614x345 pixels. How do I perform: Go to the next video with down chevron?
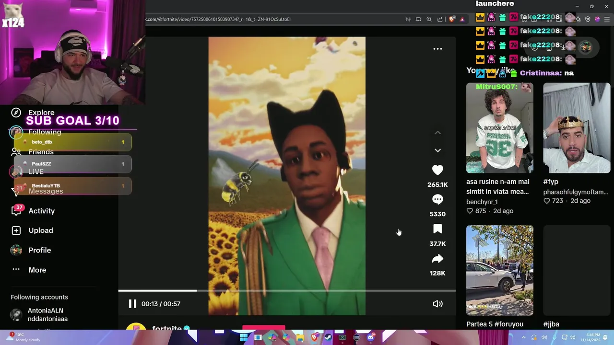(x=437, y=150)
